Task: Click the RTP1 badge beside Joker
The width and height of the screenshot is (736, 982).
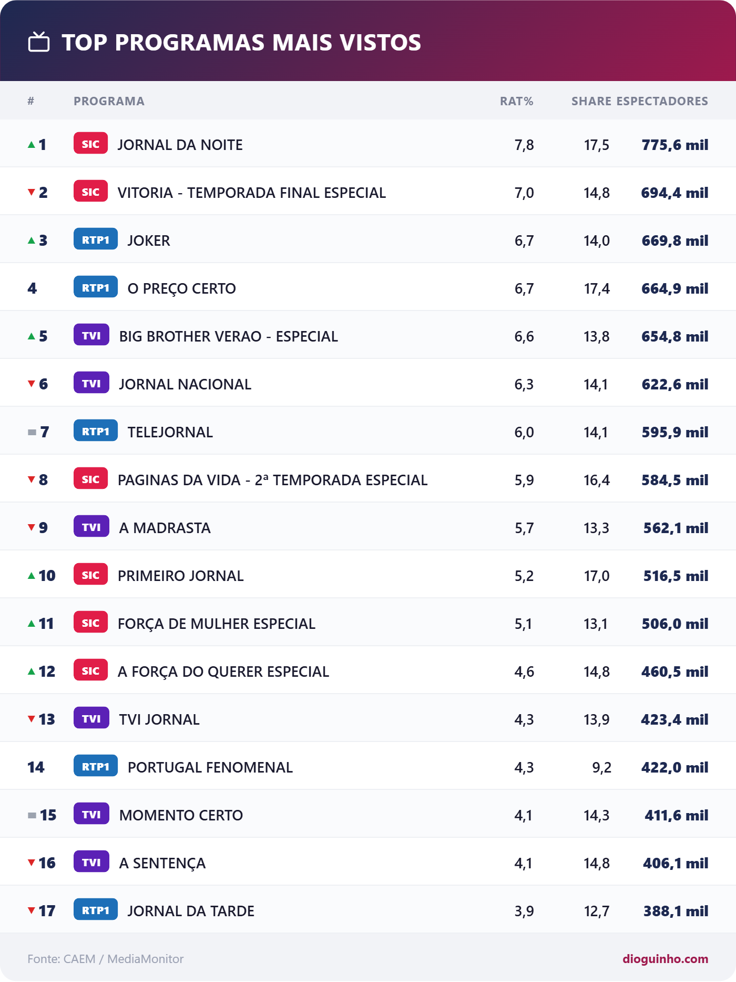Action: (96, 239)
